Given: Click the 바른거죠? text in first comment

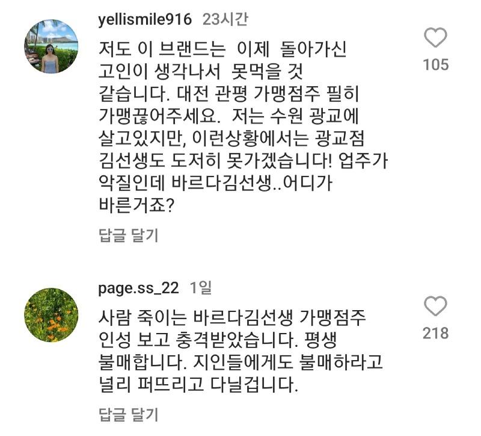Looking at the screenshot, I should [136, 205].
